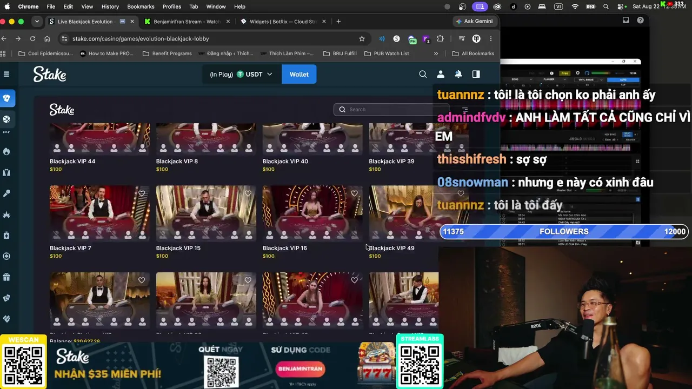
Task: Open the PUB Watch List bookmark folder
Action: [x=387, y=53]
